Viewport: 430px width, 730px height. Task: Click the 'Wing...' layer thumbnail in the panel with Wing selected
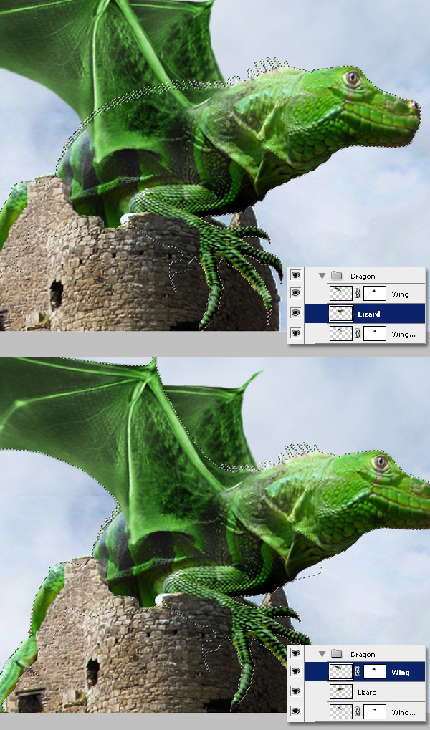click(x=341, y=711)
